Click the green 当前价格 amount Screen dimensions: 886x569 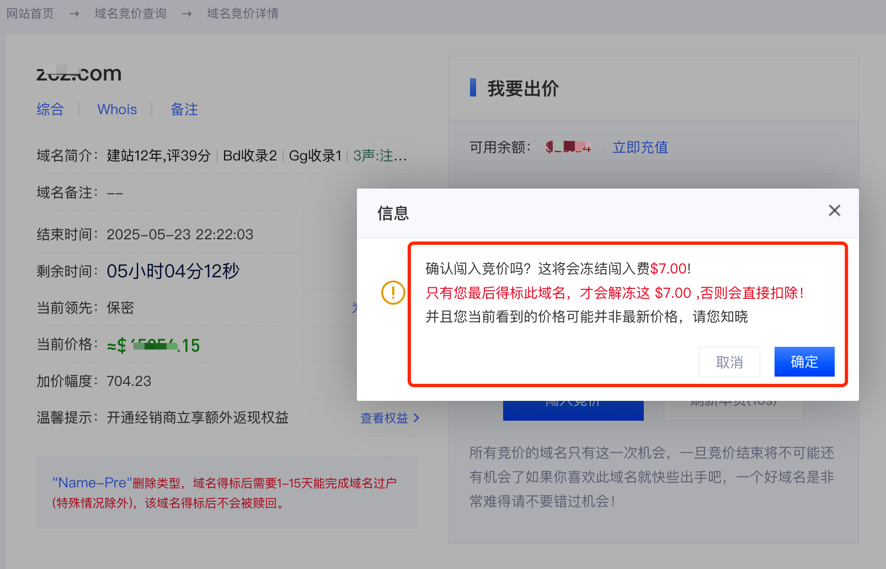(x=153, y=345)
